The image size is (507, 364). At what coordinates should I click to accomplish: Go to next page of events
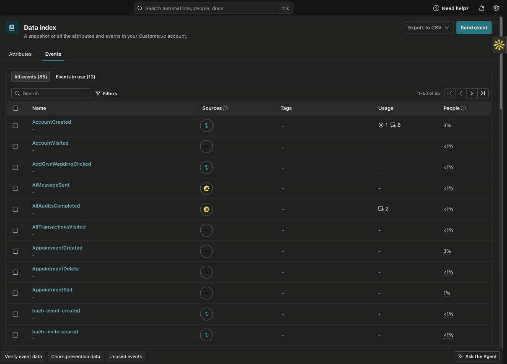(472, 94)
